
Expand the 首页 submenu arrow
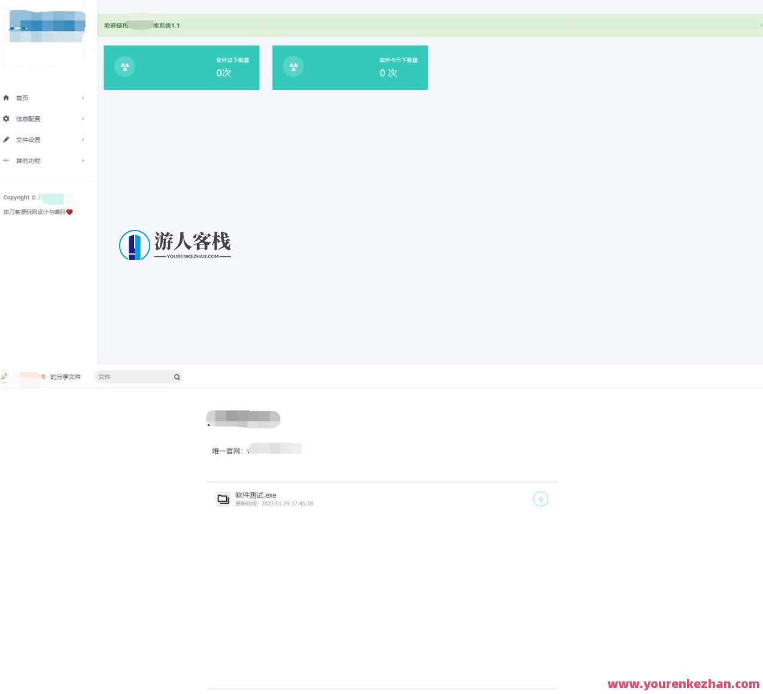[x=83, y=98]
